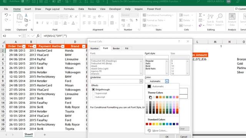Toggle Italic in the Font group

[x=42, y=23]
